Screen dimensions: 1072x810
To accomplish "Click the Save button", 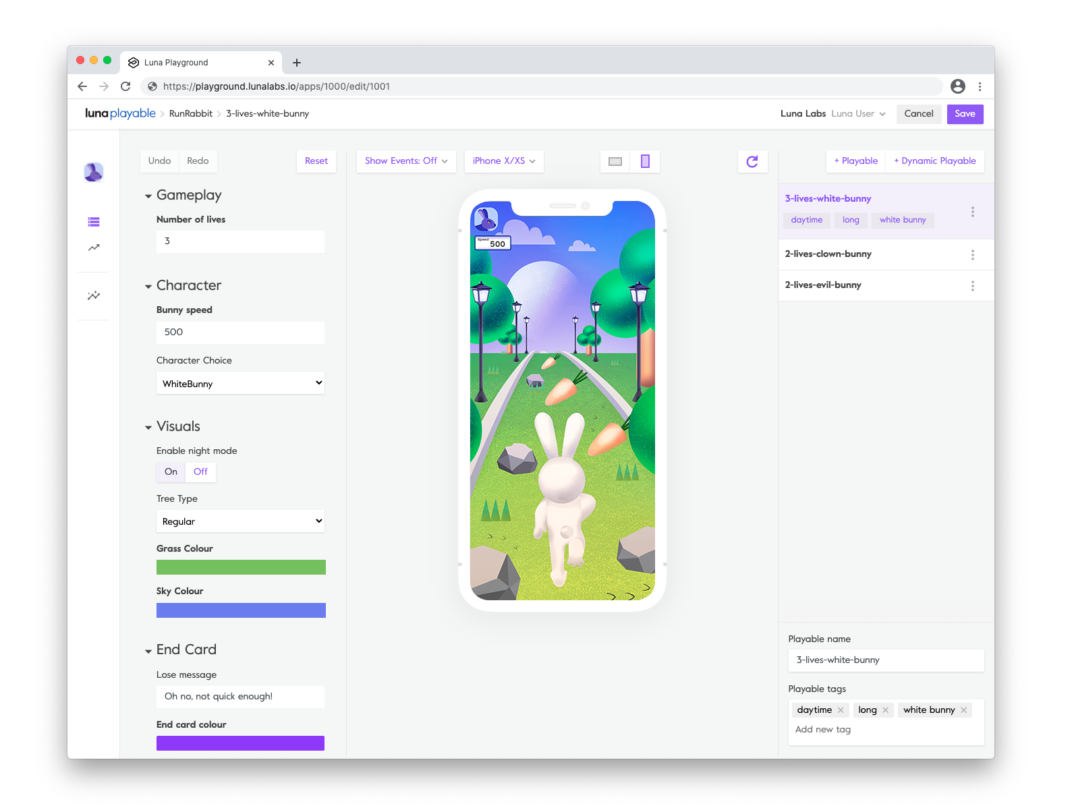I will click(x=964, y=114).
